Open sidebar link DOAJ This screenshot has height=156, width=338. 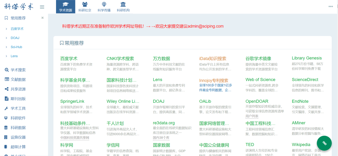click(15, 38)
